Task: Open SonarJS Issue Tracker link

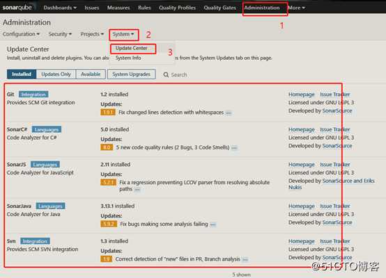Action: [335, 165]
